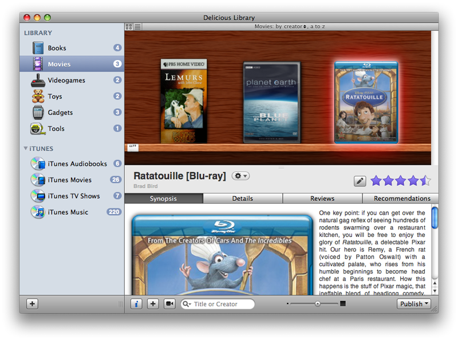The image size is (458, 340).
Task: Open iTunes Music disc icon
Action: tap(38, 212)
